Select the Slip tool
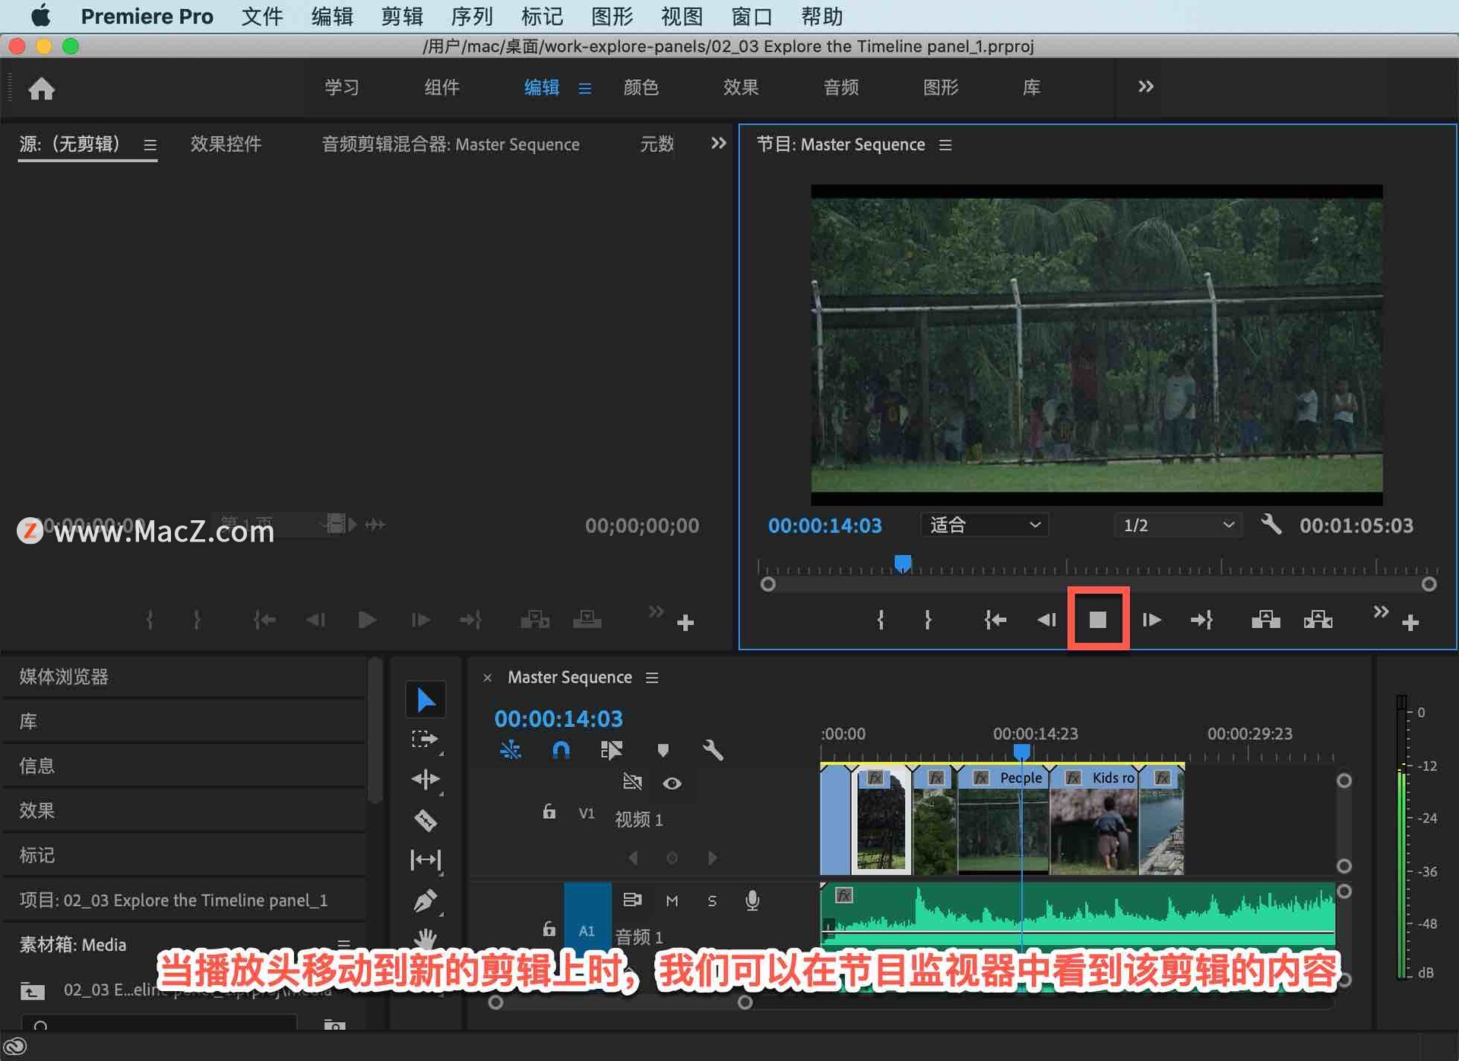 [426, 860]
